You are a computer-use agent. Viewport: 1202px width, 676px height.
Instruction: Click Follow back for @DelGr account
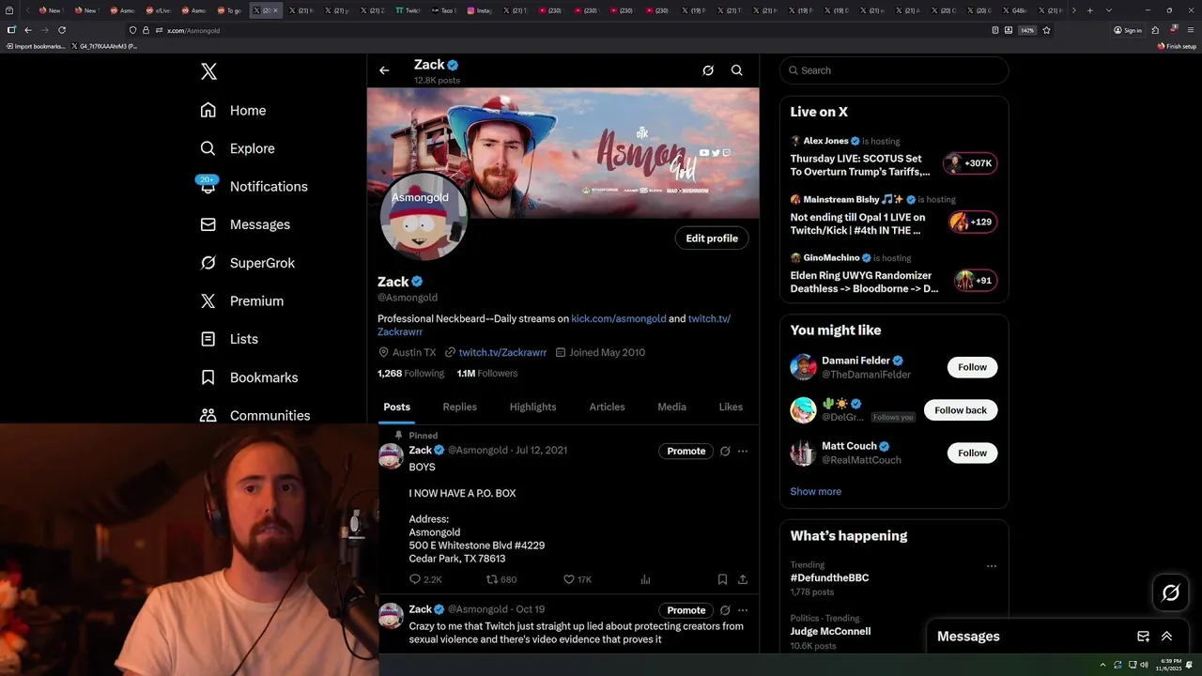[x=961, y=410]
